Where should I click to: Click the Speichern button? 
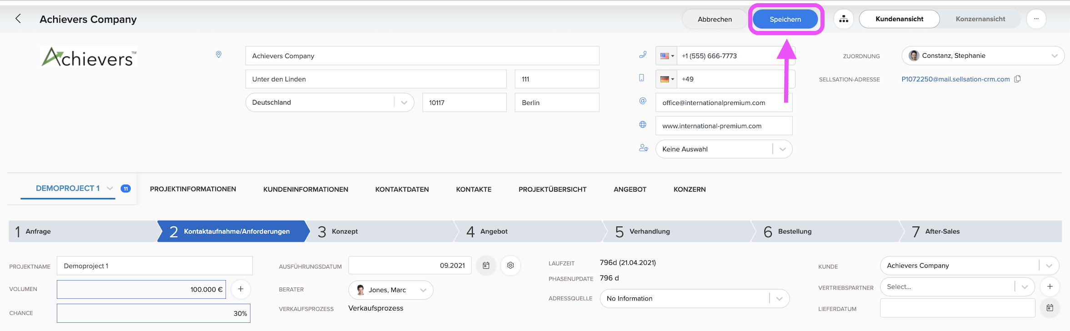785,19
